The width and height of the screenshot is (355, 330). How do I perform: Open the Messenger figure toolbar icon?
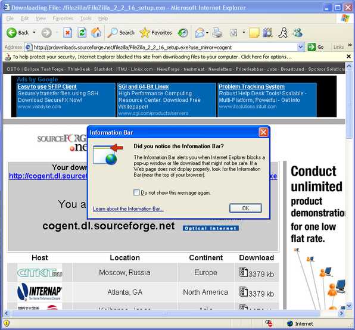pos(283,33)
